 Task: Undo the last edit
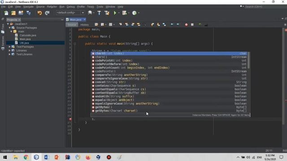tap(39, 13)
